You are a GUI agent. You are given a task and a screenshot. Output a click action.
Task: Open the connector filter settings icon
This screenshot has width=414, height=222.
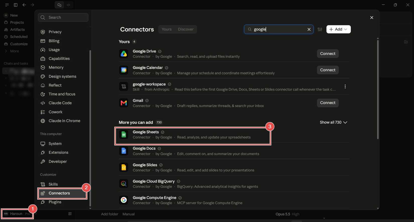pyautogui.click(x=320, y=29)
